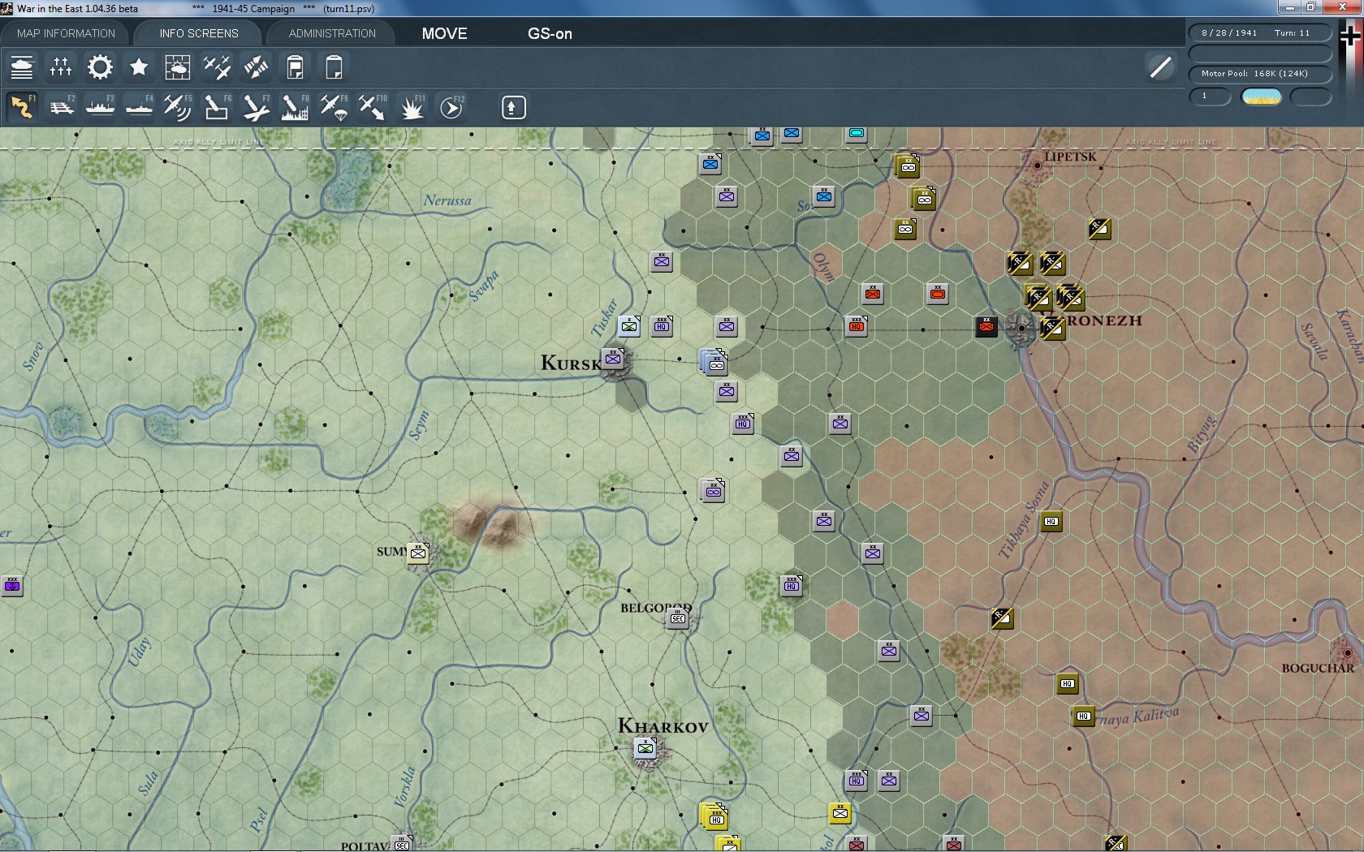Select the F10 air transfer icon
1364x852 pixels.
click(373, 107)
